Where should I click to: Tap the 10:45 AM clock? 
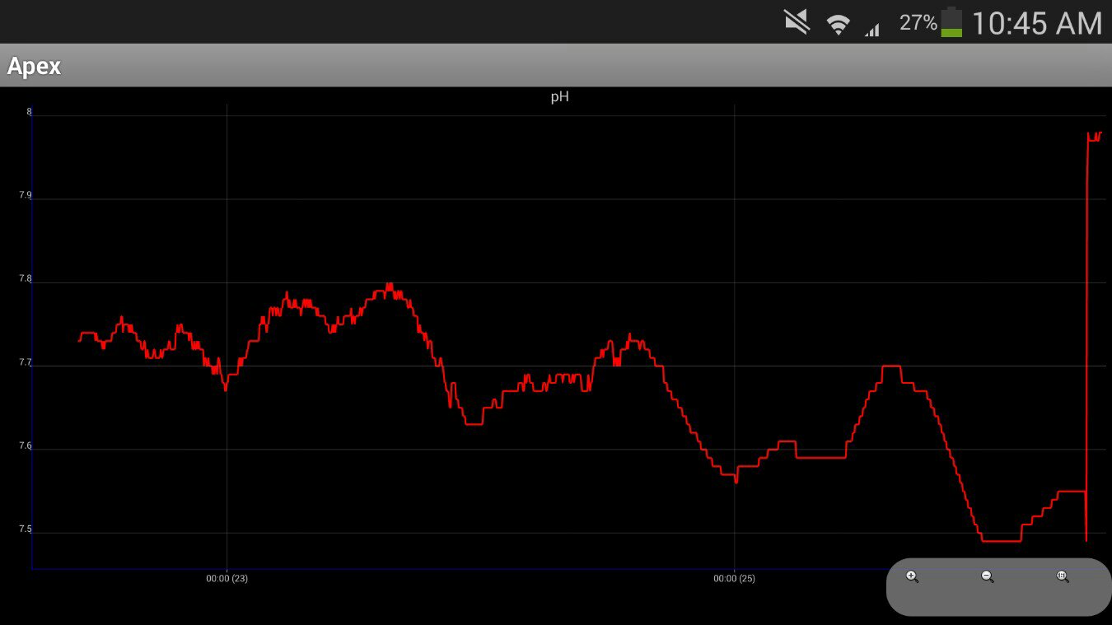pyautogui.click(x=1036, y=23)
